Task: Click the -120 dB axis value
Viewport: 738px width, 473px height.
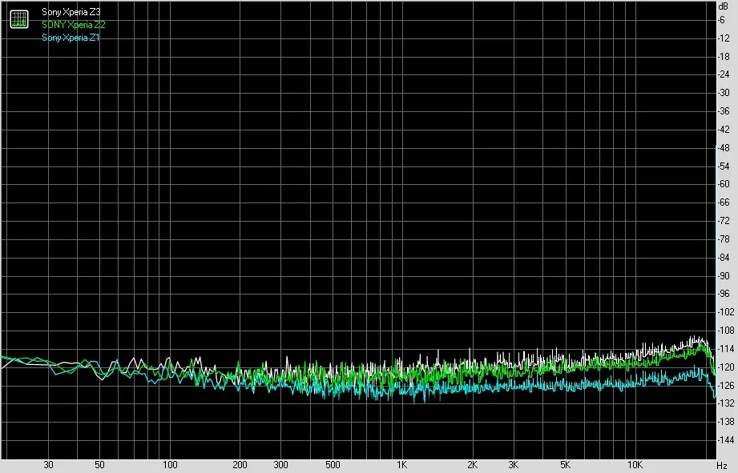Action: point(725,367)
